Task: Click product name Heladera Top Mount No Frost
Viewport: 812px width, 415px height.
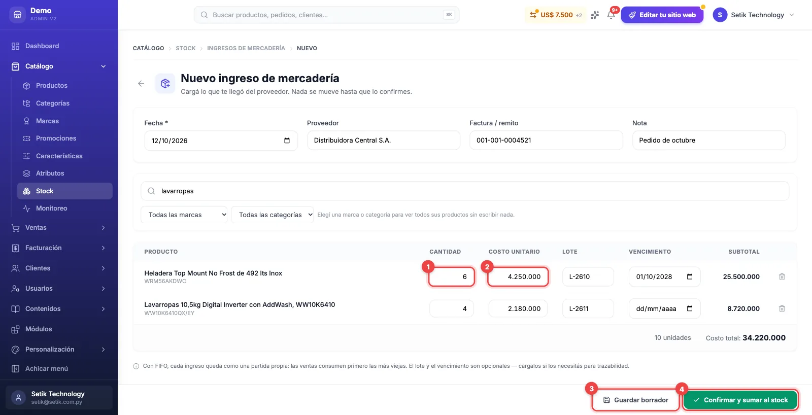Action: click(x=213, y=273)
